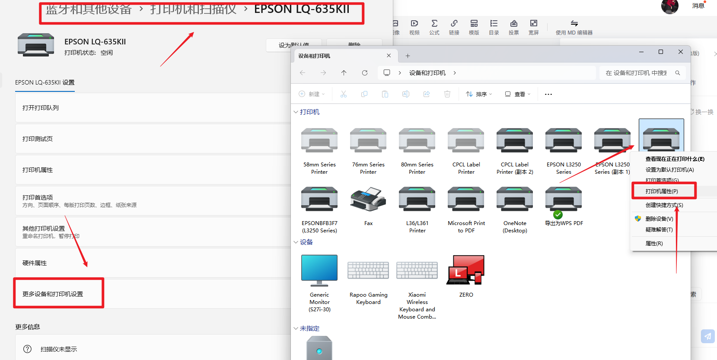Click 打印机和扫描仪 breadcrumb
Viewport: 717px width, 360px height.
[x=193, y=9]
